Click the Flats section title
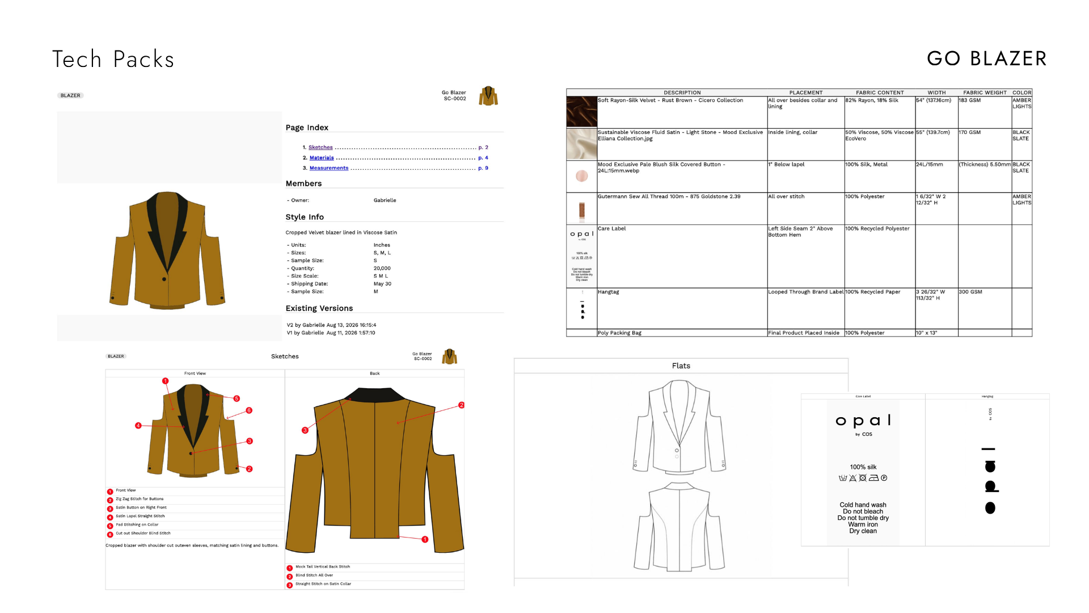Image resolution: width=1089 pixels, height=613 pixels. coord(681,366)
